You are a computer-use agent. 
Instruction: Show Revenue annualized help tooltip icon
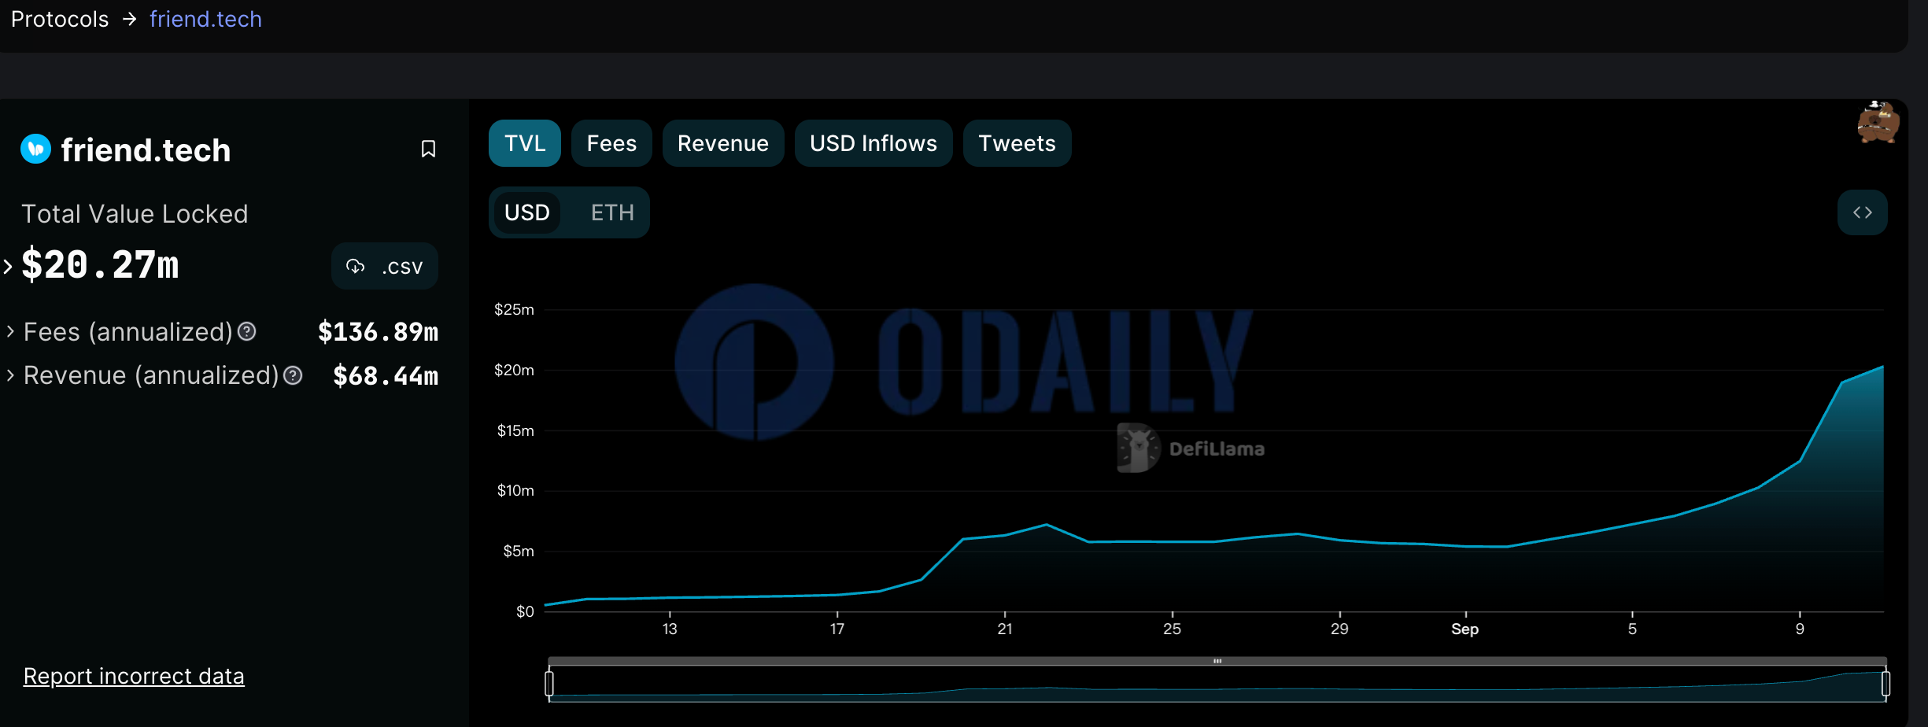click(x=293, y=375)
